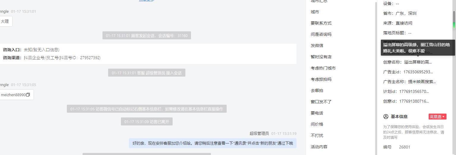Image resolution: width=456 pixels, height=155 pixels.
Task: Click the 广告主名称 提米映画 value
Action: pyautogui.click(x=422, y=82)
